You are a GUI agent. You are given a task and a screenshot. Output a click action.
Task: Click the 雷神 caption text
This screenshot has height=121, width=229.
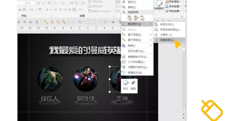[122, 99]
